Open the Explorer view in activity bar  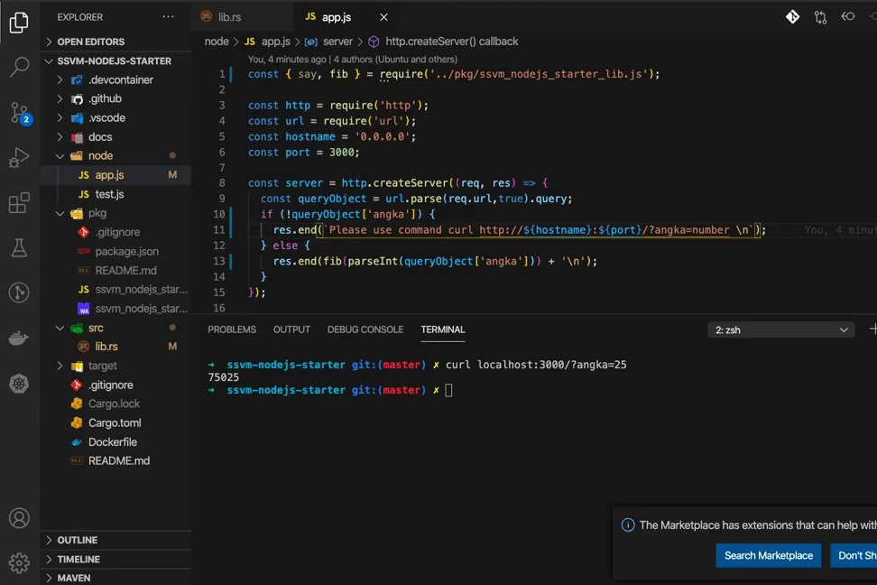[x=19, y=23]
